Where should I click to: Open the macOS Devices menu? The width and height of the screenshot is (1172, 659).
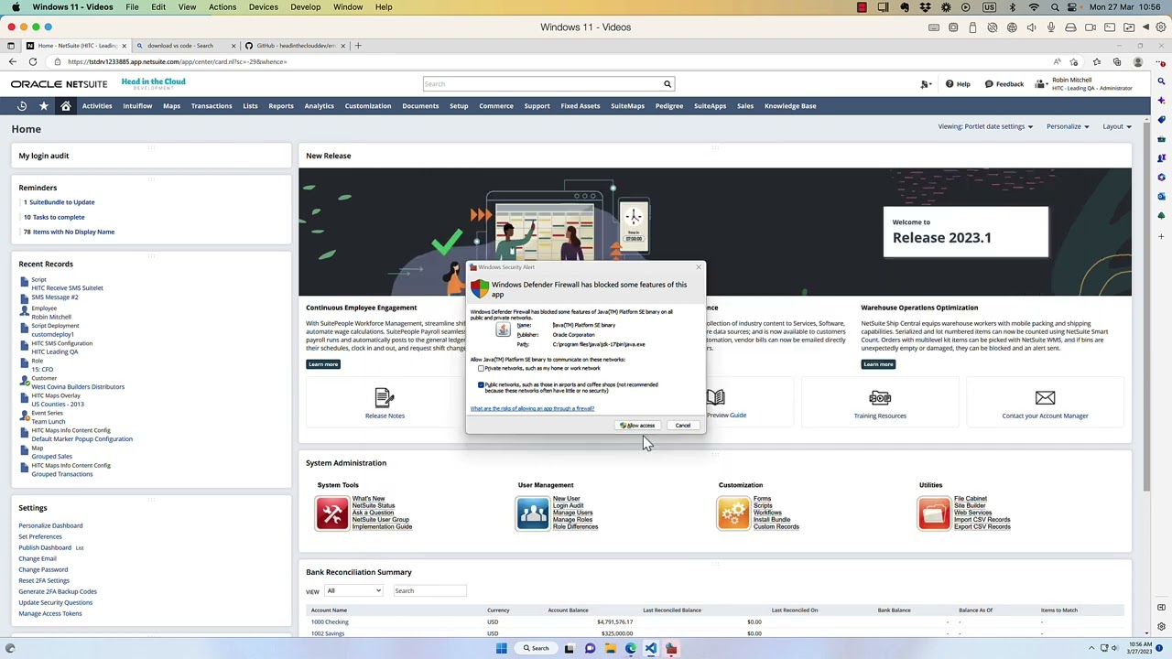(x=263, y=7)
